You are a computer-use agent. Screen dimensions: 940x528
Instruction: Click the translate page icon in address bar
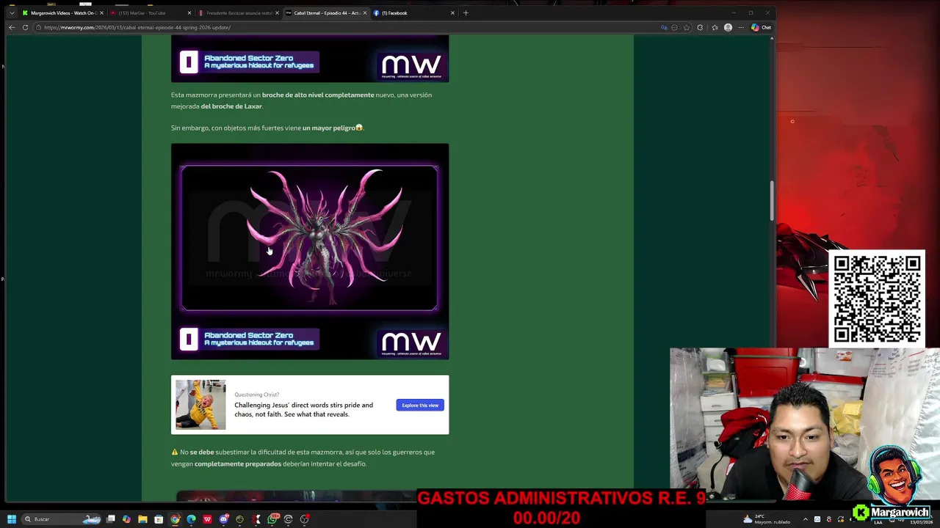tap(664, 27)
